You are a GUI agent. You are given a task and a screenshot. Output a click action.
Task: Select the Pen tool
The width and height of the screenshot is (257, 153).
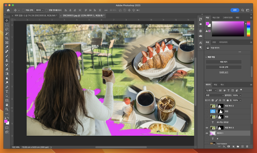click(x=7, y=87)
